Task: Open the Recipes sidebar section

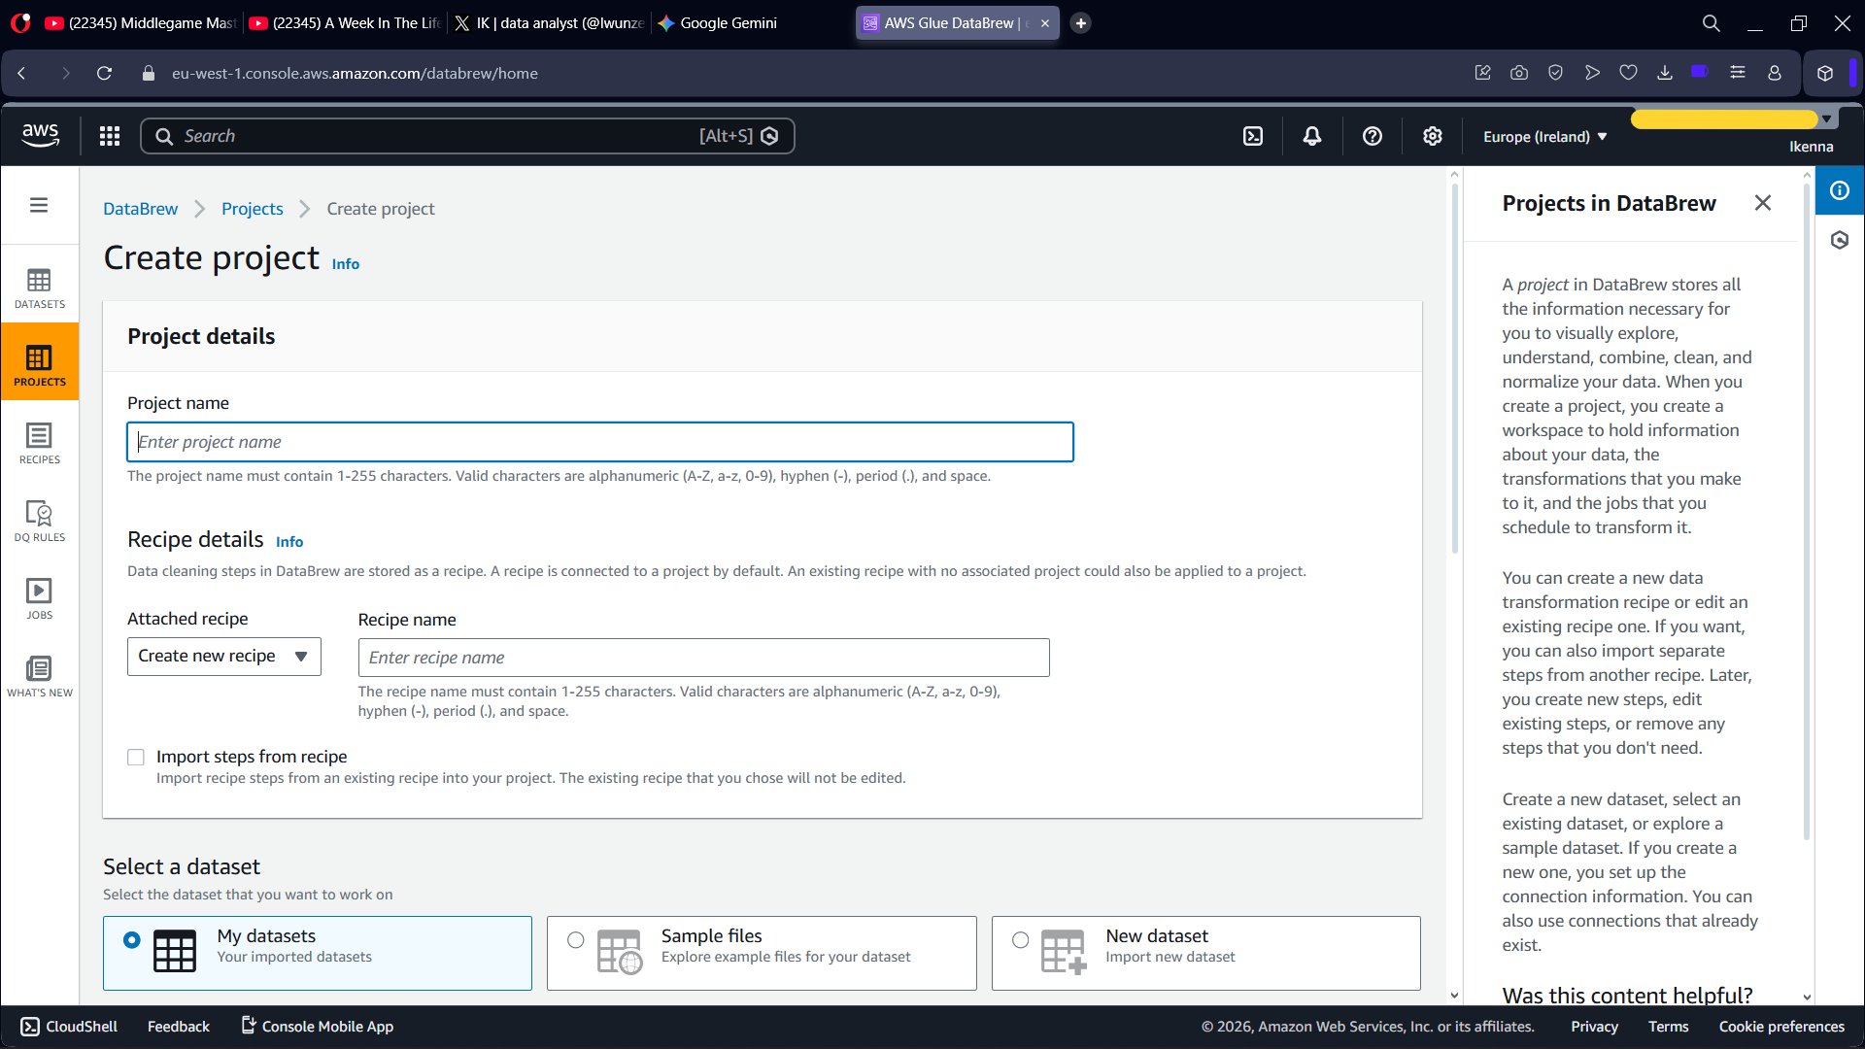Action: pyautogui.click(x=39, y=444)
